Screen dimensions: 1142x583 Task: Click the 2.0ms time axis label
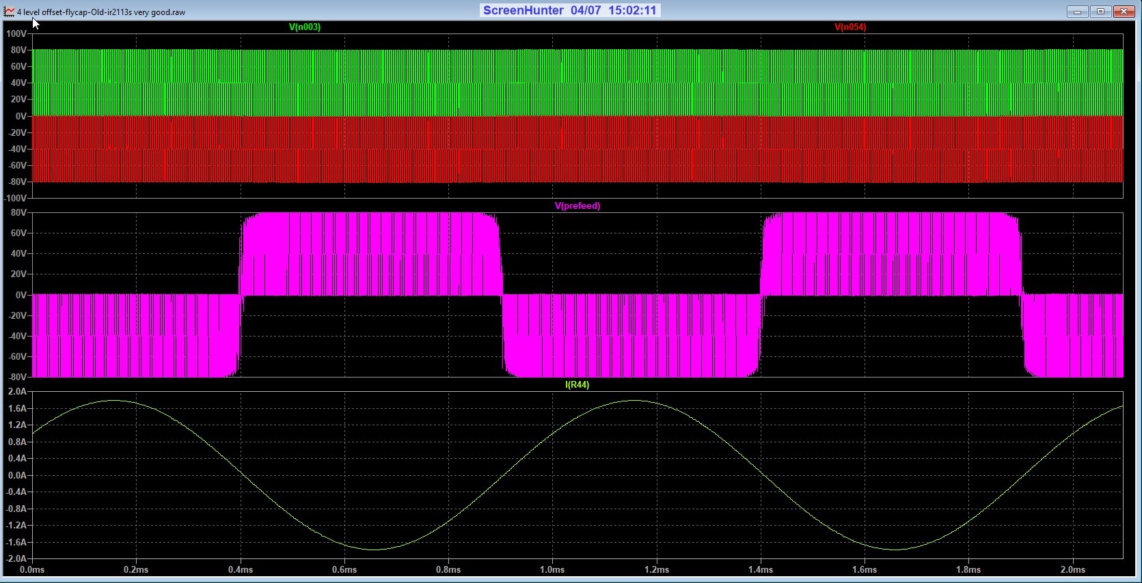1073,569
